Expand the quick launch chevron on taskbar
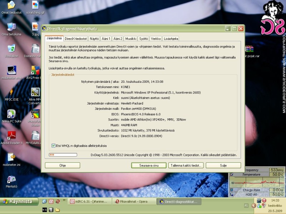This screenshot has height=214, width=286. click(64, 200)
